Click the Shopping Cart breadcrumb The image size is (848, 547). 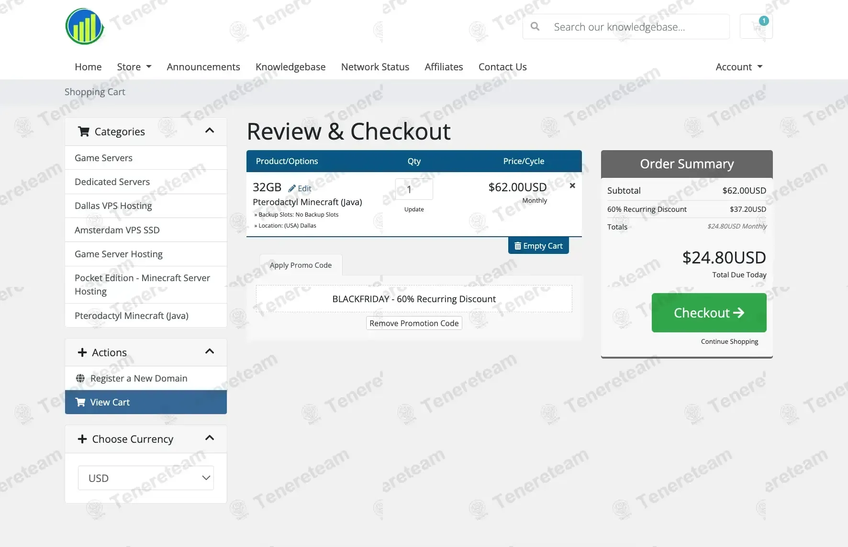point(95,92)
